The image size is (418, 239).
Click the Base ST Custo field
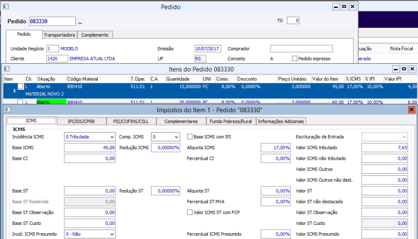90,223
